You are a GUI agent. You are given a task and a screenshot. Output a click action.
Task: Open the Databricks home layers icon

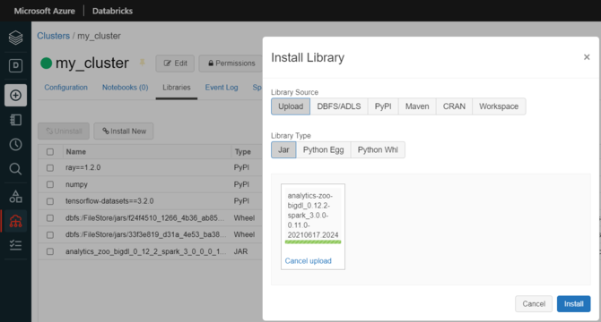(x=16, y=38)
